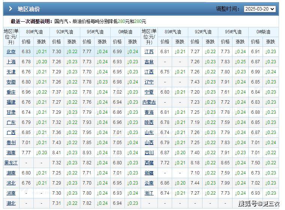This screenshot has width=285, height=210.
Task: Open the 西藏 region link
Action: (x=149, y=163)
